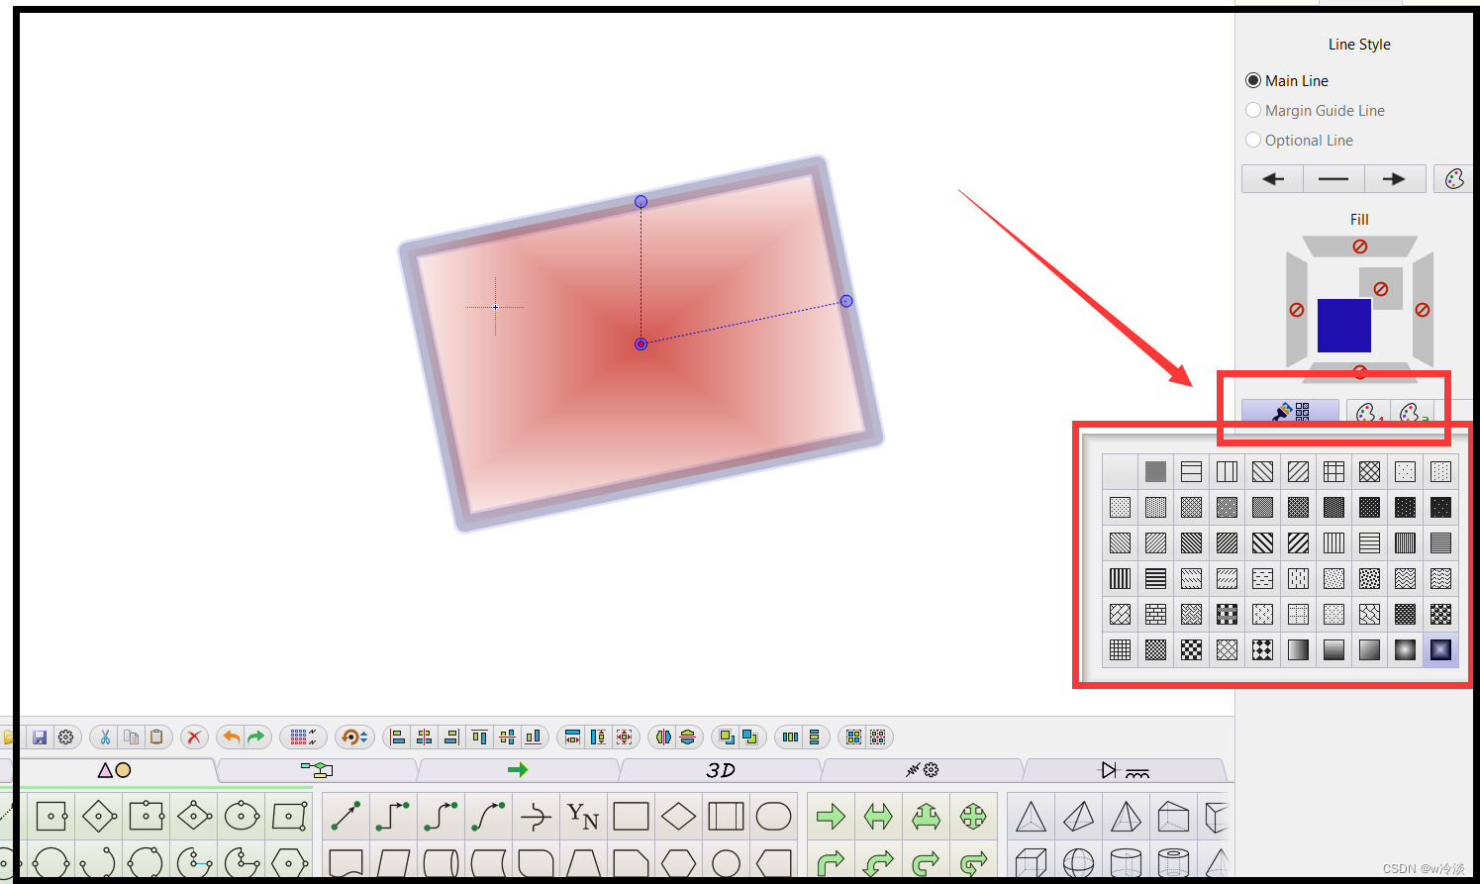The image size is (1480, 884).
Task: Align objects to right edge
Action: click(451, 737)
